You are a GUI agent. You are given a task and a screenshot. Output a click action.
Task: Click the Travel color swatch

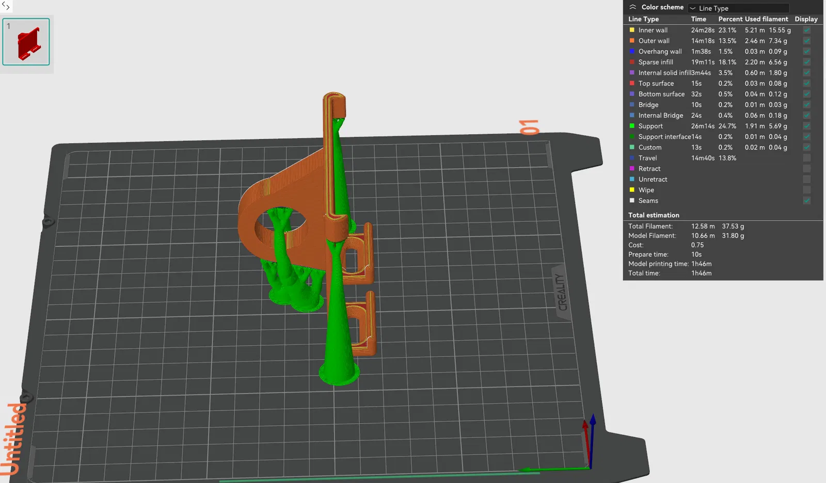[x=632, y=158]
